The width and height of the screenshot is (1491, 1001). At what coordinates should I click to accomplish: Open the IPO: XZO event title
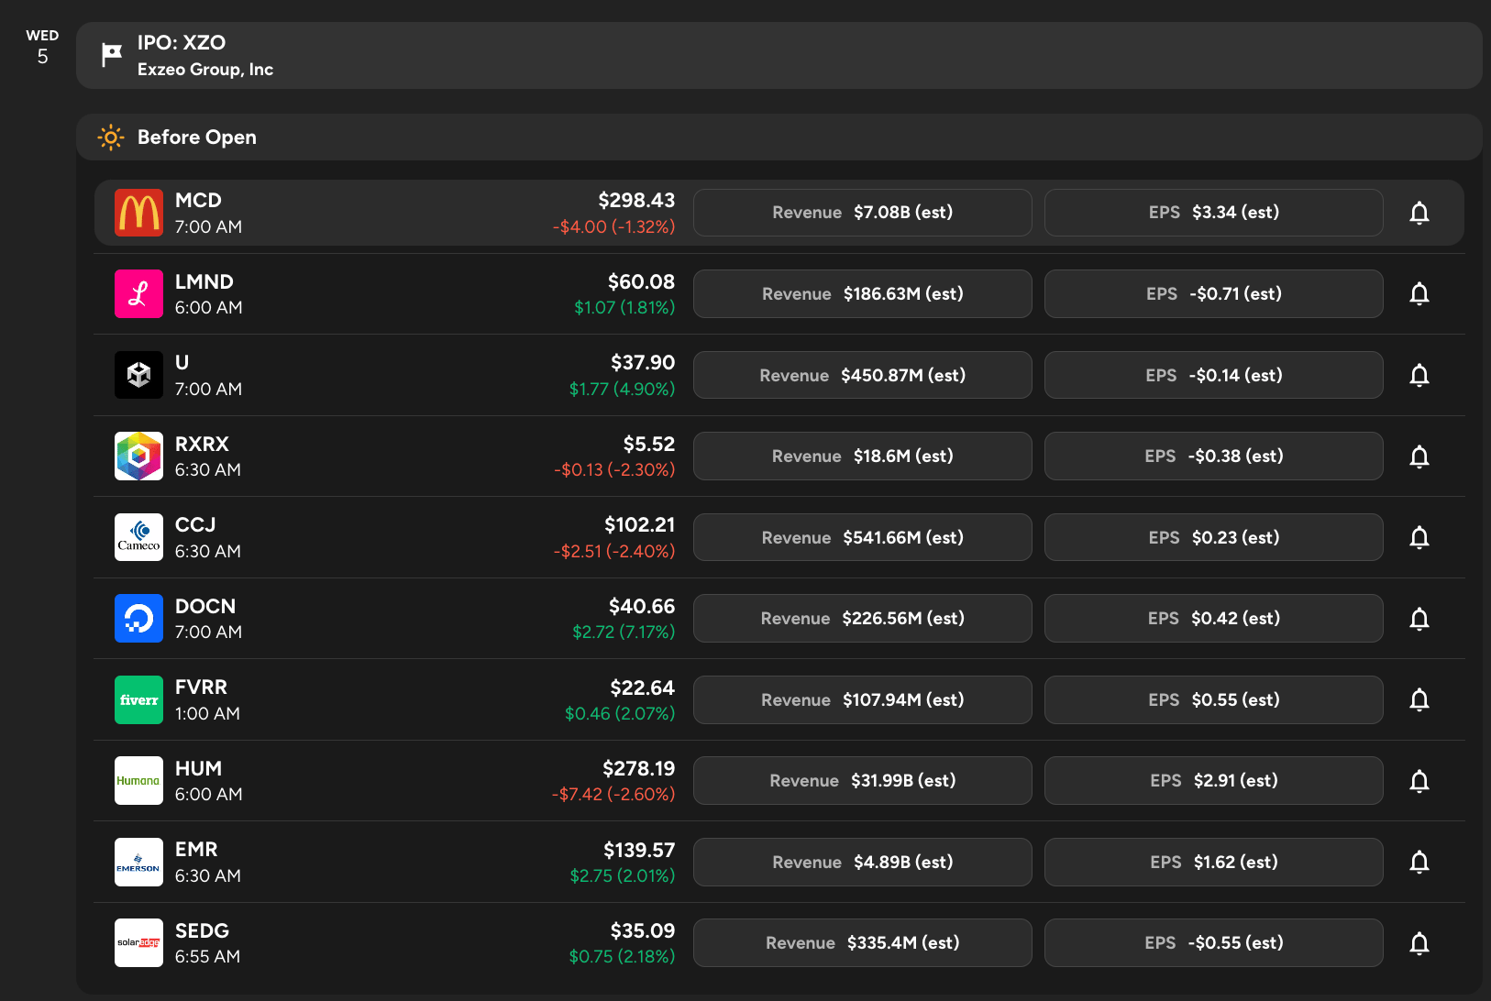(x=182, y=42)
